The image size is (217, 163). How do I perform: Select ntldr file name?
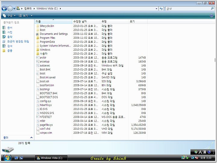[42, 121]
